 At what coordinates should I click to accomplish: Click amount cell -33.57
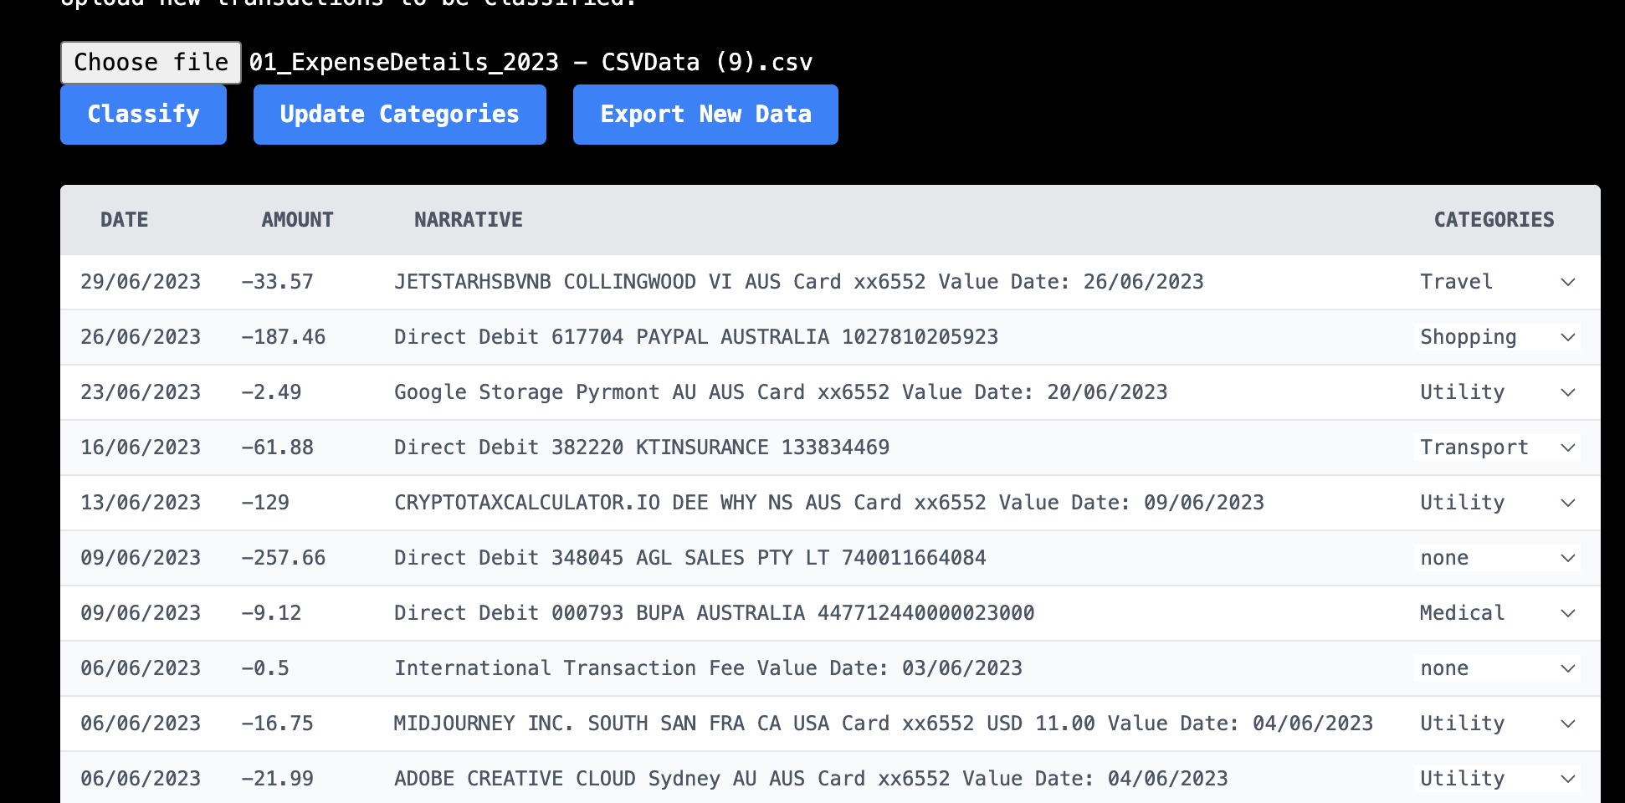click(x=277, y=282)
